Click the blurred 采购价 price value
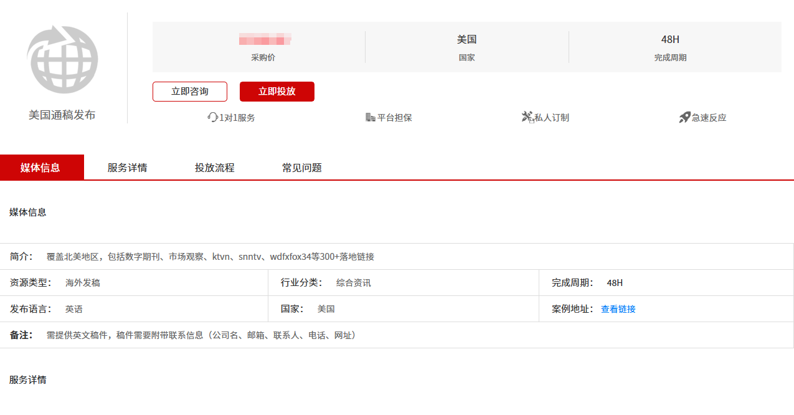Viewport: 794px width, 415px height. [265, 40]
